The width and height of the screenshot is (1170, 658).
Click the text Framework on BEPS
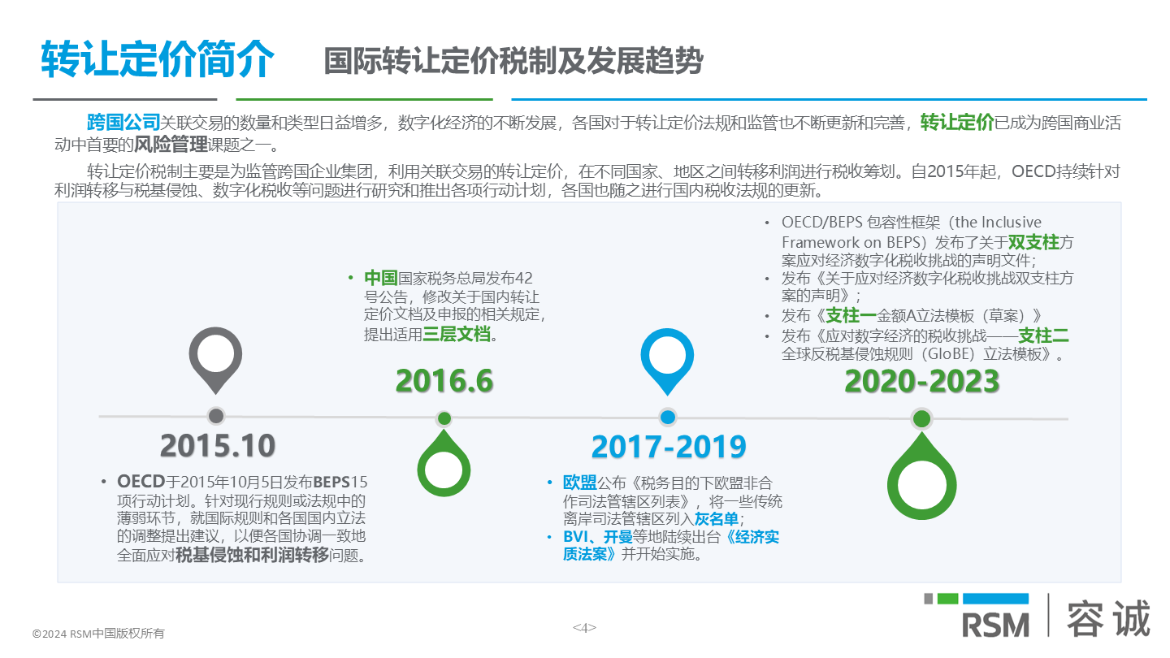pos(849,242)
